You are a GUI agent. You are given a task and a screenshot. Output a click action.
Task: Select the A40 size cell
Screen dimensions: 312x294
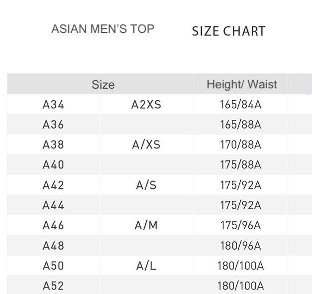[53, 165]
